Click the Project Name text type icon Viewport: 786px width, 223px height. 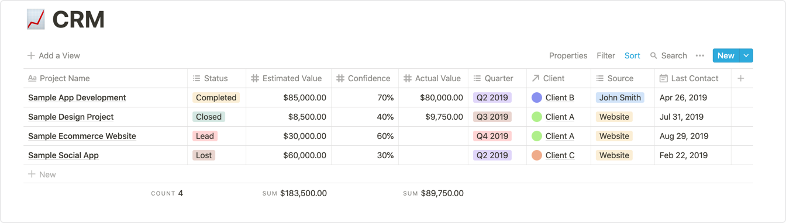pos(32,78)
